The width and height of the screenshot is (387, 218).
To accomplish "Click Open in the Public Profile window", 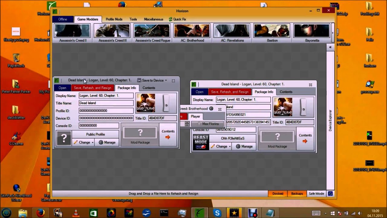I will pyautogui.click(x=62, y=88).
